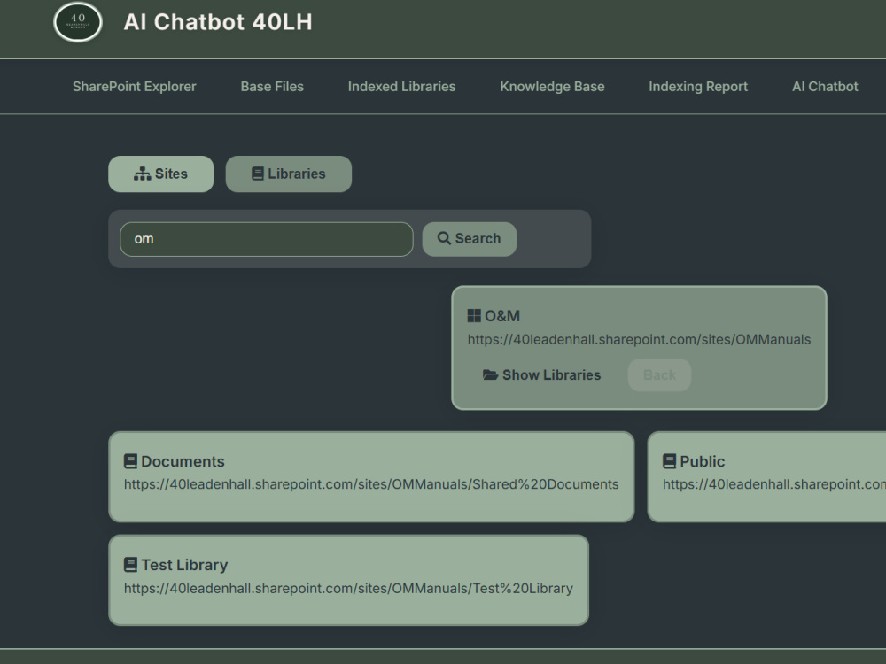Open the Test Library card
Viewport: 886px width, 664px height.
pos(348,580)
